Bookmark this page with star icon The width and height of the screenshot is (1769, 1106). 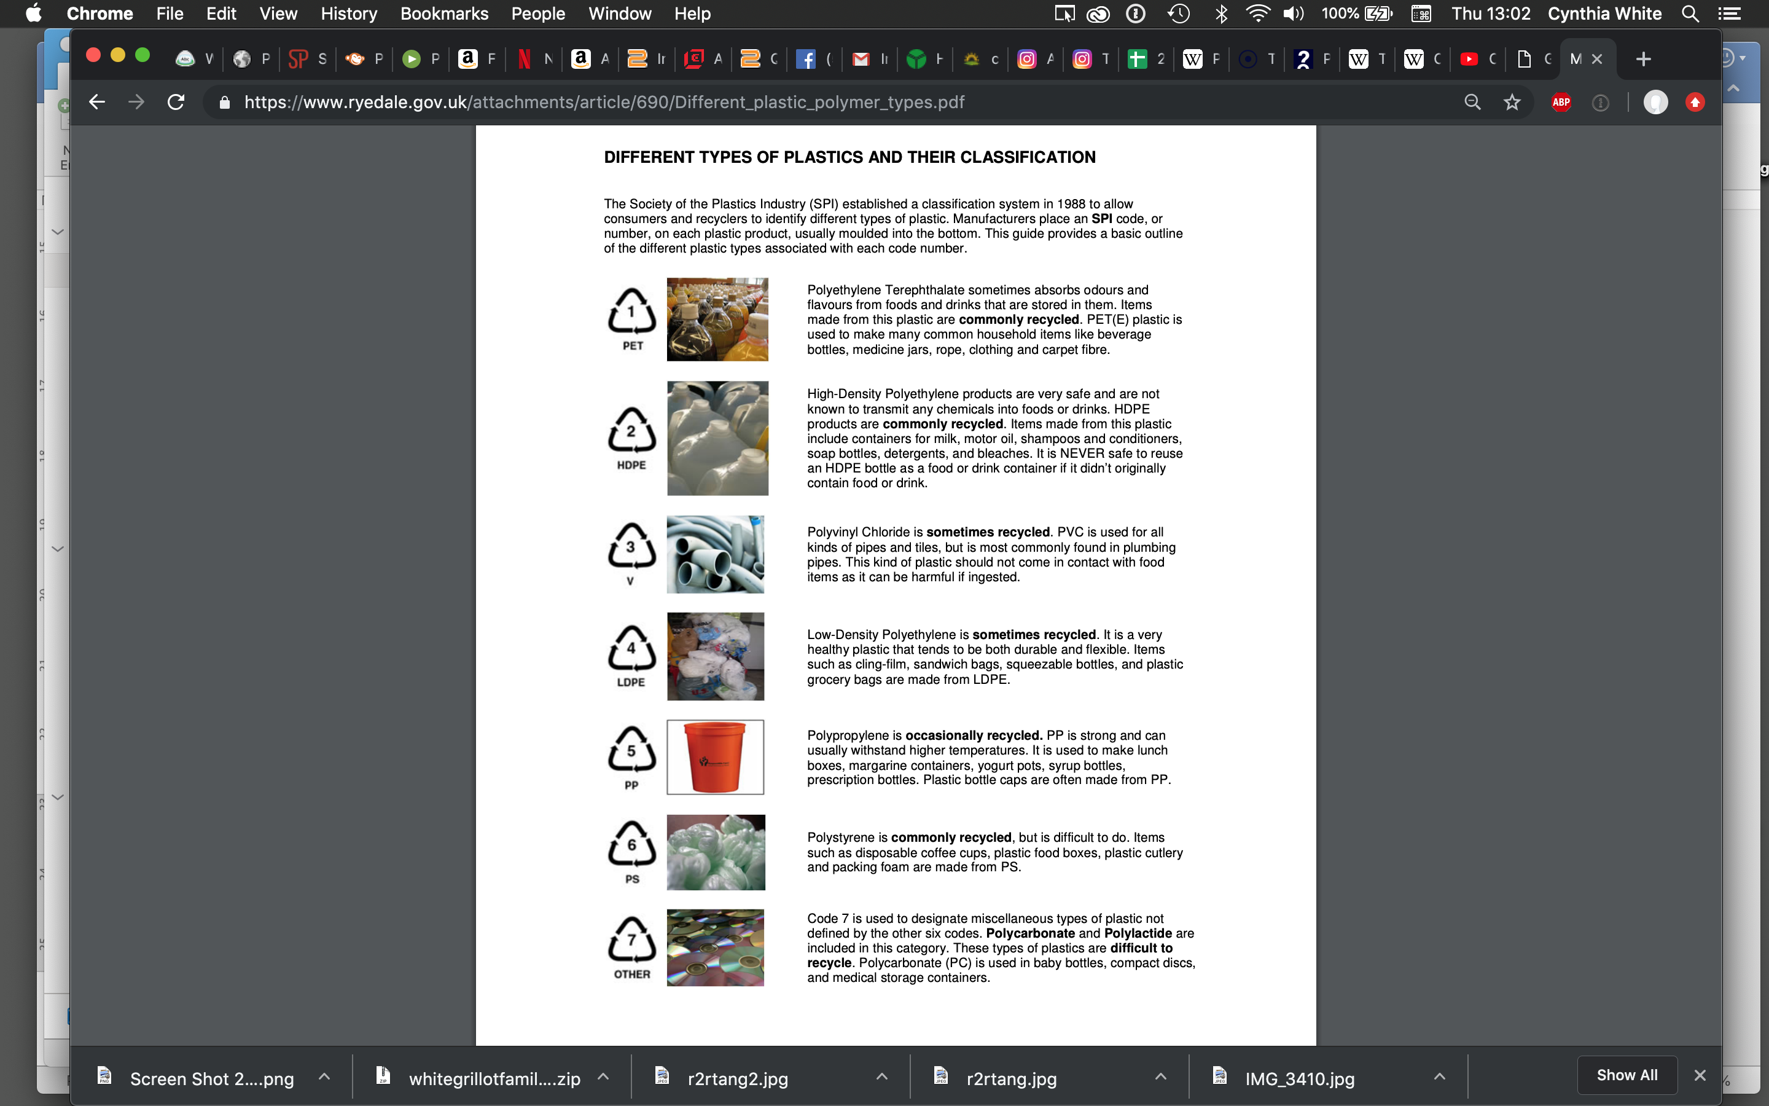[1512, 103]
